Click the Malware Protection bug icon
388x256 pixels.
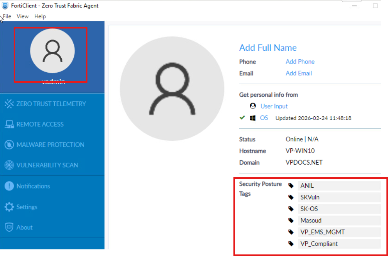coord(9,145)
